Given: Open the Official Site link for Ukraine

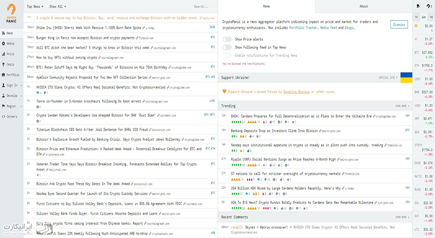Looking at the screenshot, I should [388, 78].
